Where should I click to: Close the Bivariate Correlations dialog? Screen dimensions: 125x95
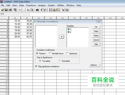pyautogui.click(x=99, y=22)
